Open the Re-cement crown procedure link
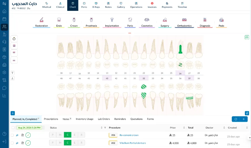The image size is (251, 148). coord(129,135)
